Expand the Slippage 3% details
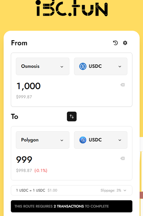The image size is (143, 216). pyautogui.click(x=113, y=190)
